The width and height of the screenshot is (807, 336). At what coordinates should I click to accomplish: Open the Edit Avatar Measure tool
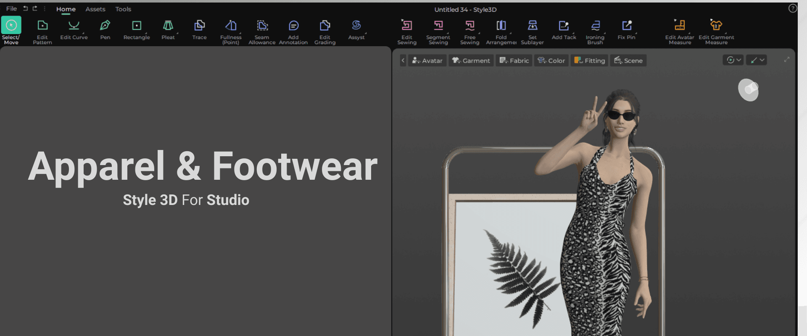pyautogui.click(x=679, y=26)
